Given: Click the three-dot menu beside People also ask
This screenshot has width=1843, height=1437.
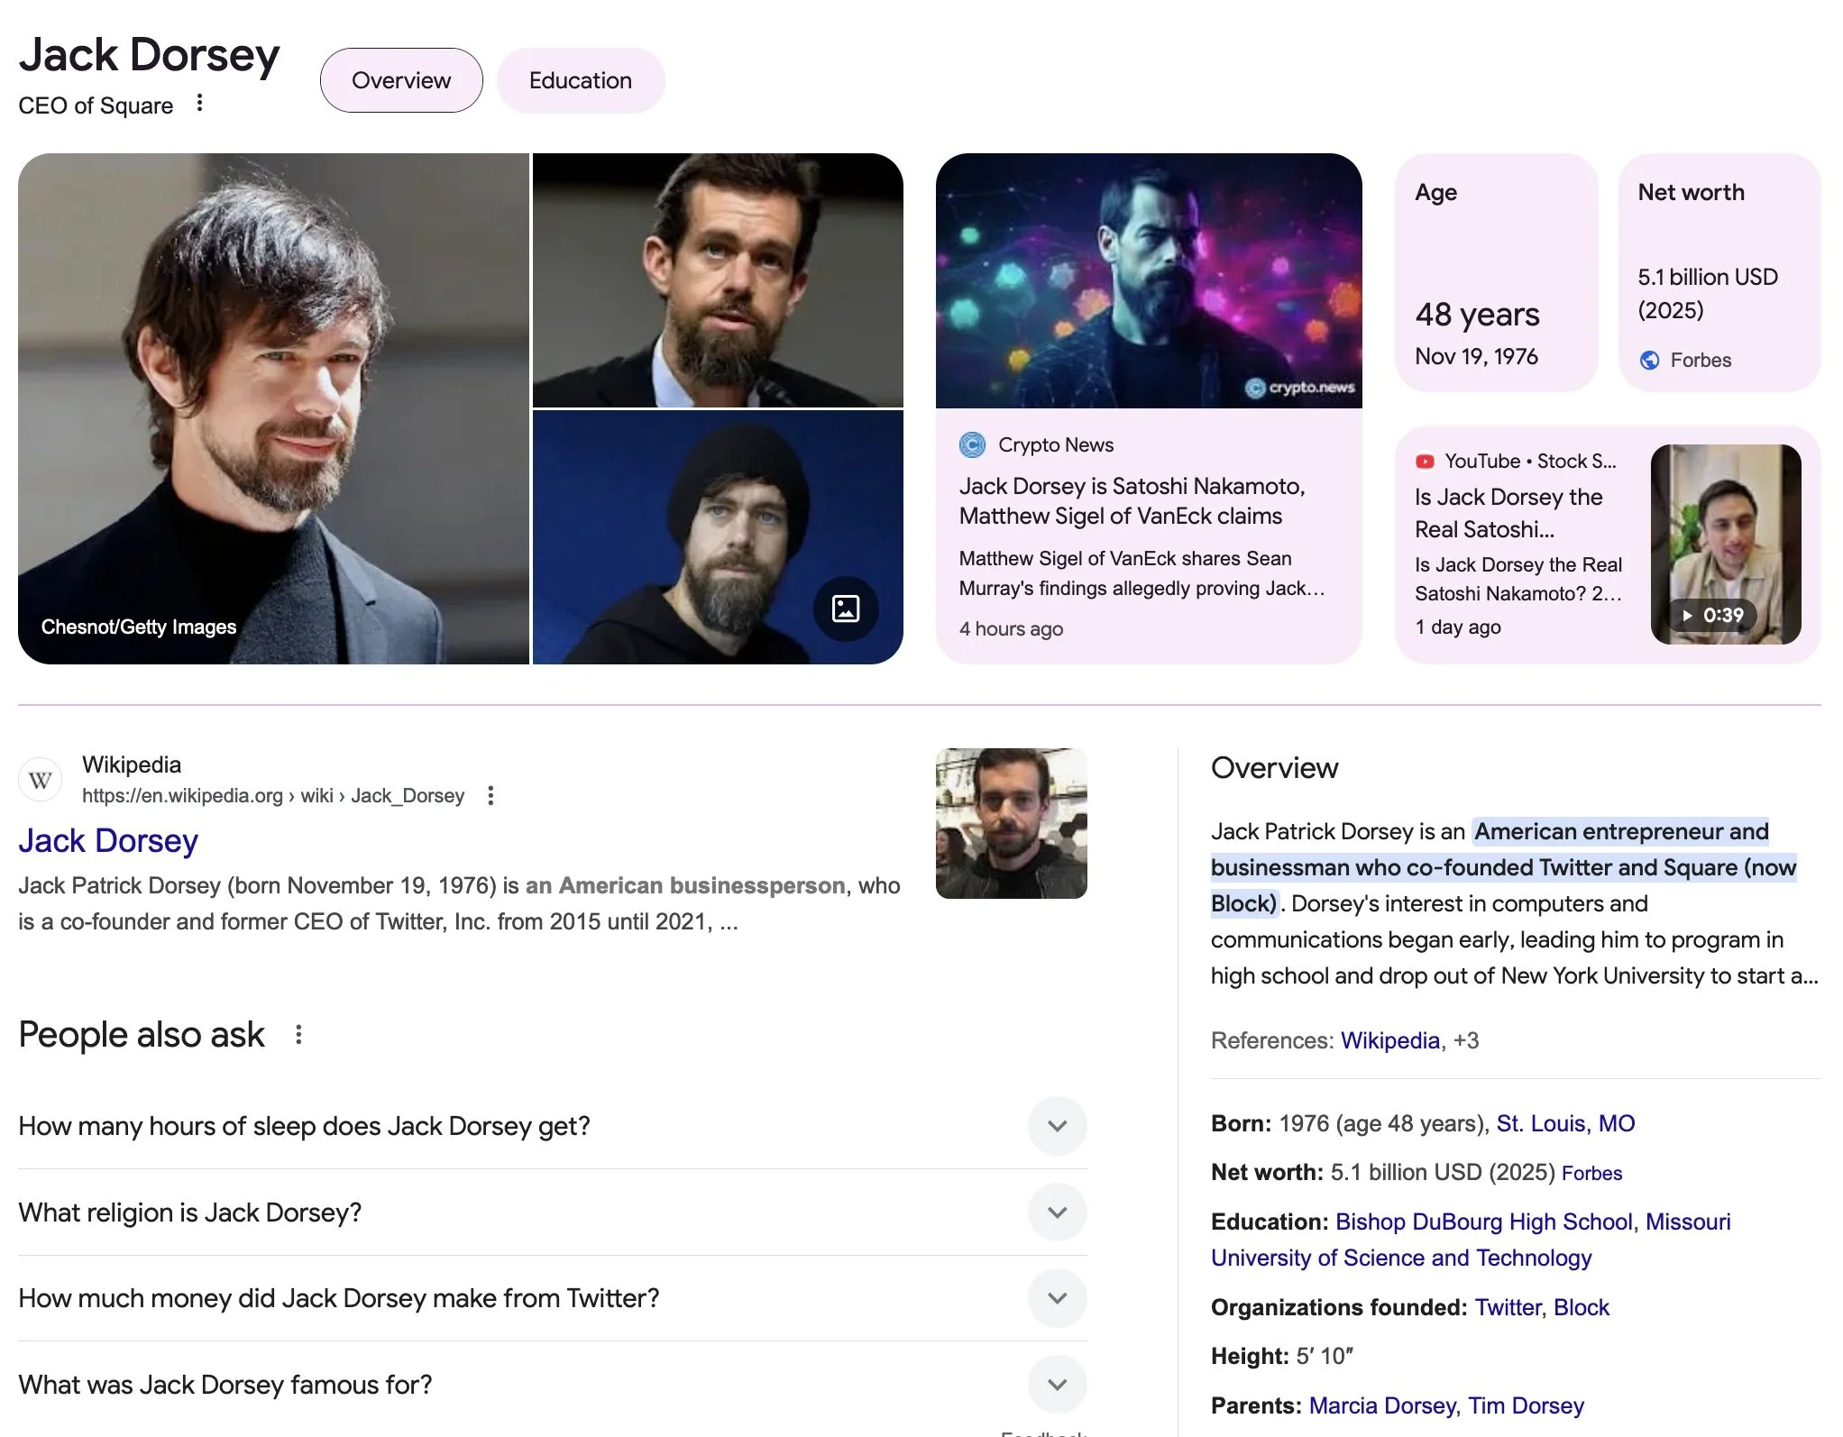Looking at the screenshot, I should tap(298, 1035).
